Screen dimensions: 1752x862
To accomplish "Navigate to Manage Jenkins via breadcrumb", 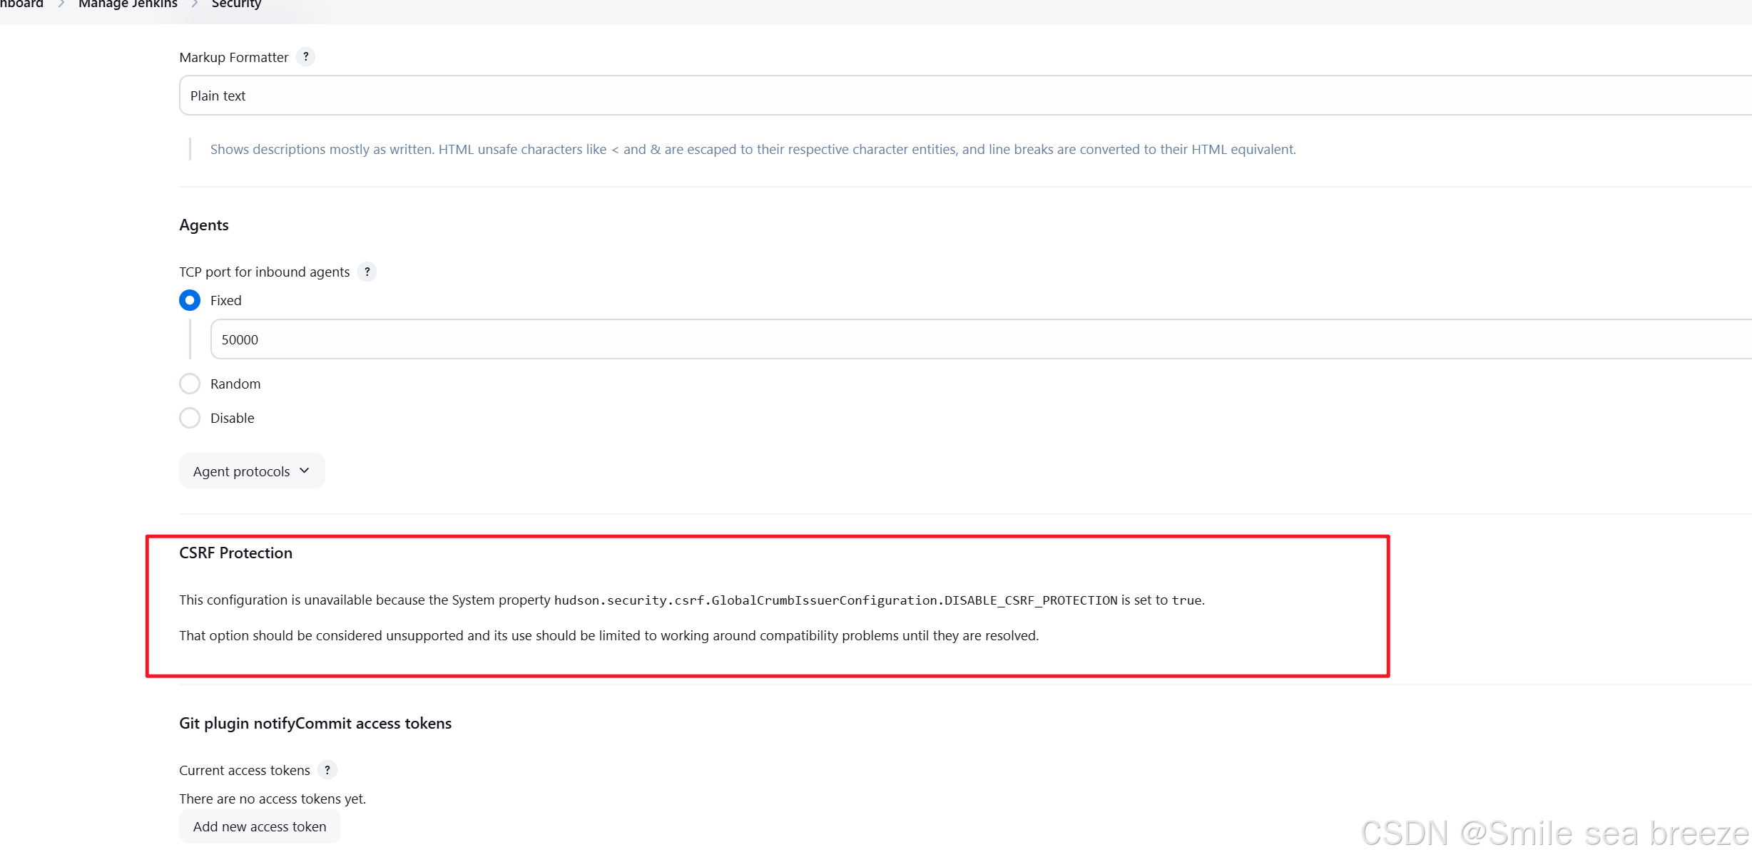I will (x=127, y=4).
